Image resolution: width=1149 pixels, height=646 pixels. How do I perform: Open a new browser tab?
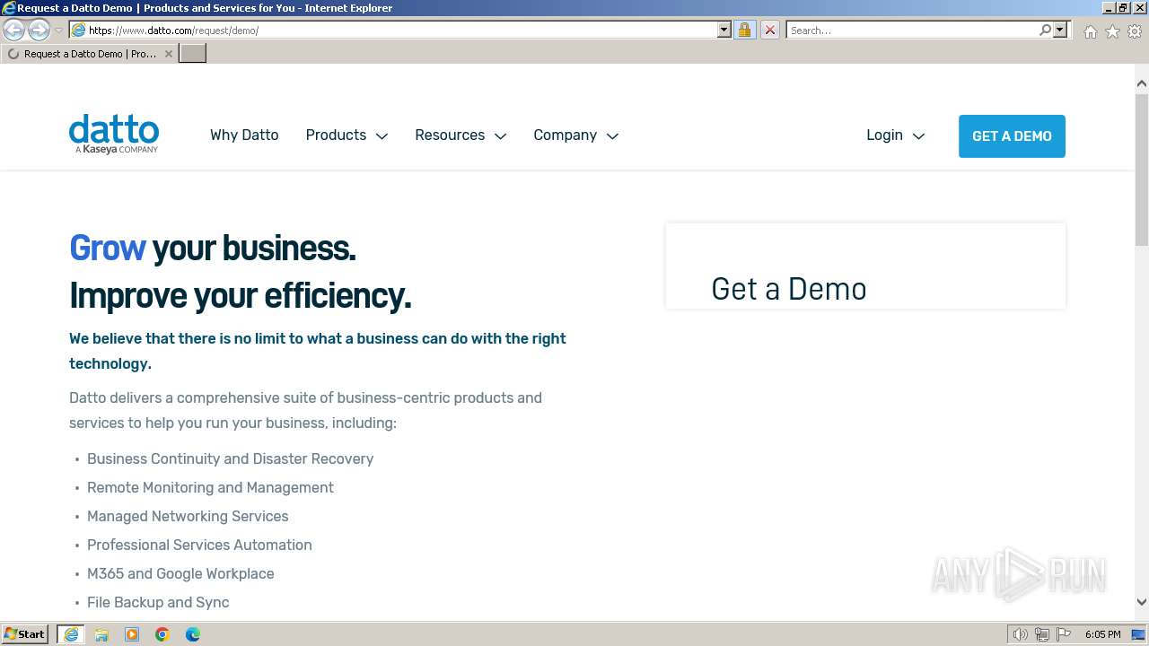(x=193, y=53)
